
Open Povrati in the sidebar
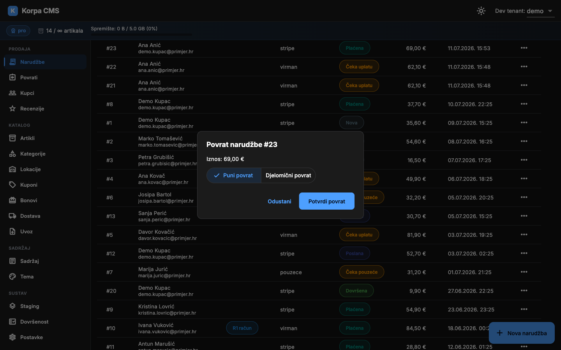pos(45,77)
